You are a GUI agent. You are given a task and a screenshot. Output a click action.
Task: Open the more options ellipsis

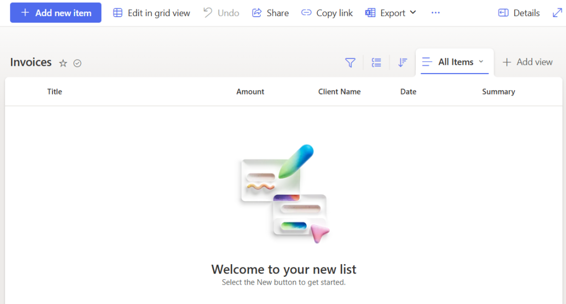(436, 13)
